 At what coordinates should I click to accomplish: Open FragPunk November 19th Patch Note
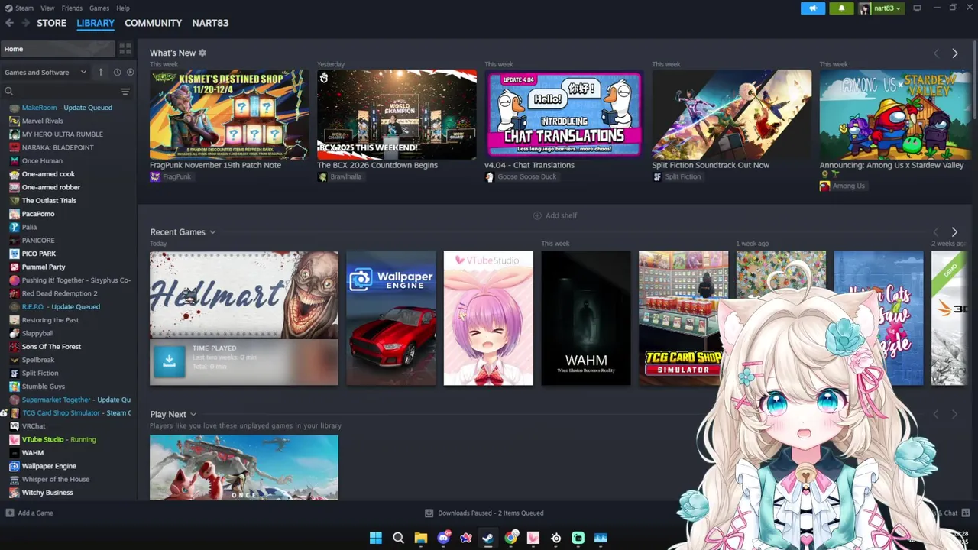coord(229,115)
